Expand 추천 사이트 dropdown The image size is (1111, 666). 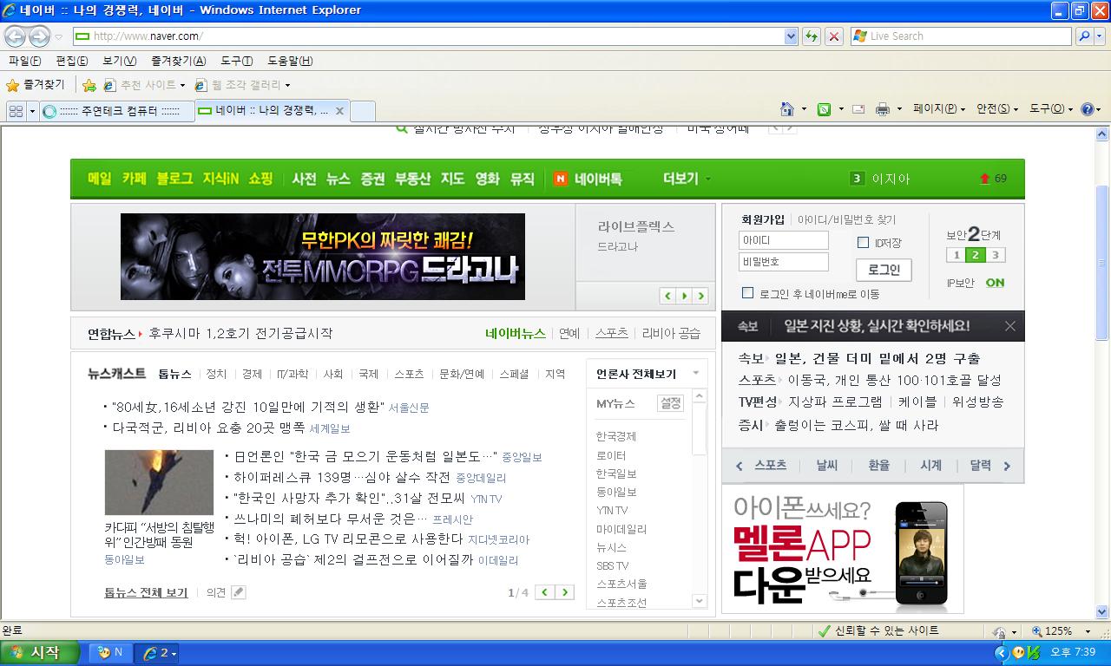pyautogui.click(x=182, y=86)
